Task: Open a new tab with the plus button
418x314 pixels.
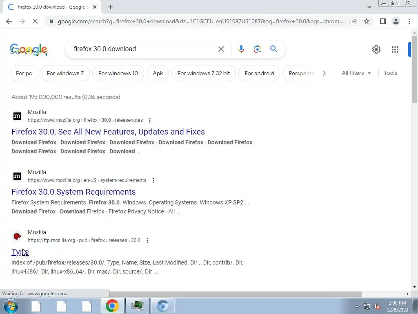Action: click(x=110, y=7)
